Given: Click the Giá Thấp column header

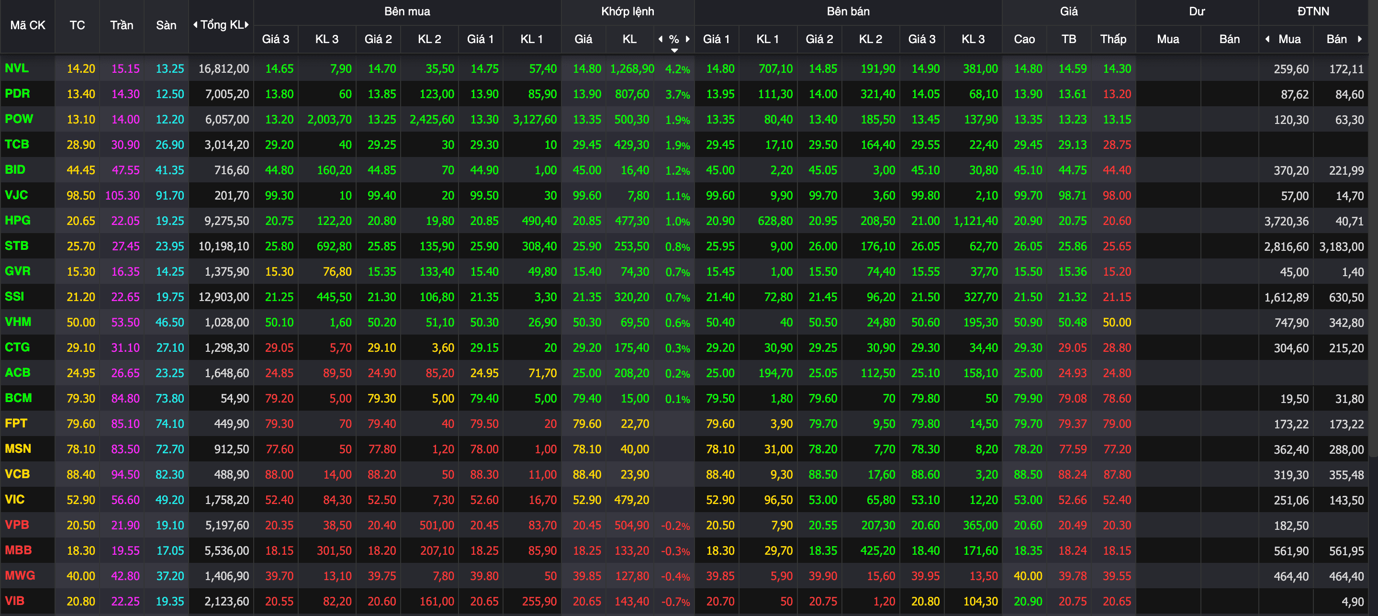Looking at the screenshot, I should coord(1113,39).
